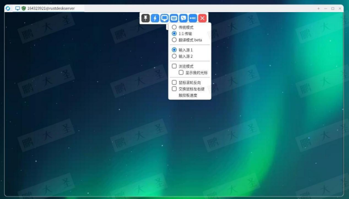Screen dimensions: 349x199
Task: Open the display settings monitor icon
Action: tap(165, 18)
